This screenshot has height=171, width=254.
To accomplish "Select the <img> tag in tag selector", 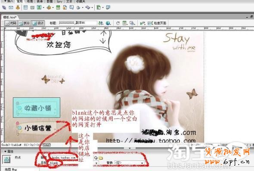I will pyautogui.click(x=46, y=145).
